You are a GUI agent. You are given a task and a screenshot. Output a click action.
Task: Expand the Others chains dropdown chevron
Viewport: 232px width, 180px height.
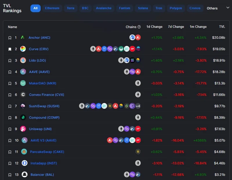coord(228,8)
